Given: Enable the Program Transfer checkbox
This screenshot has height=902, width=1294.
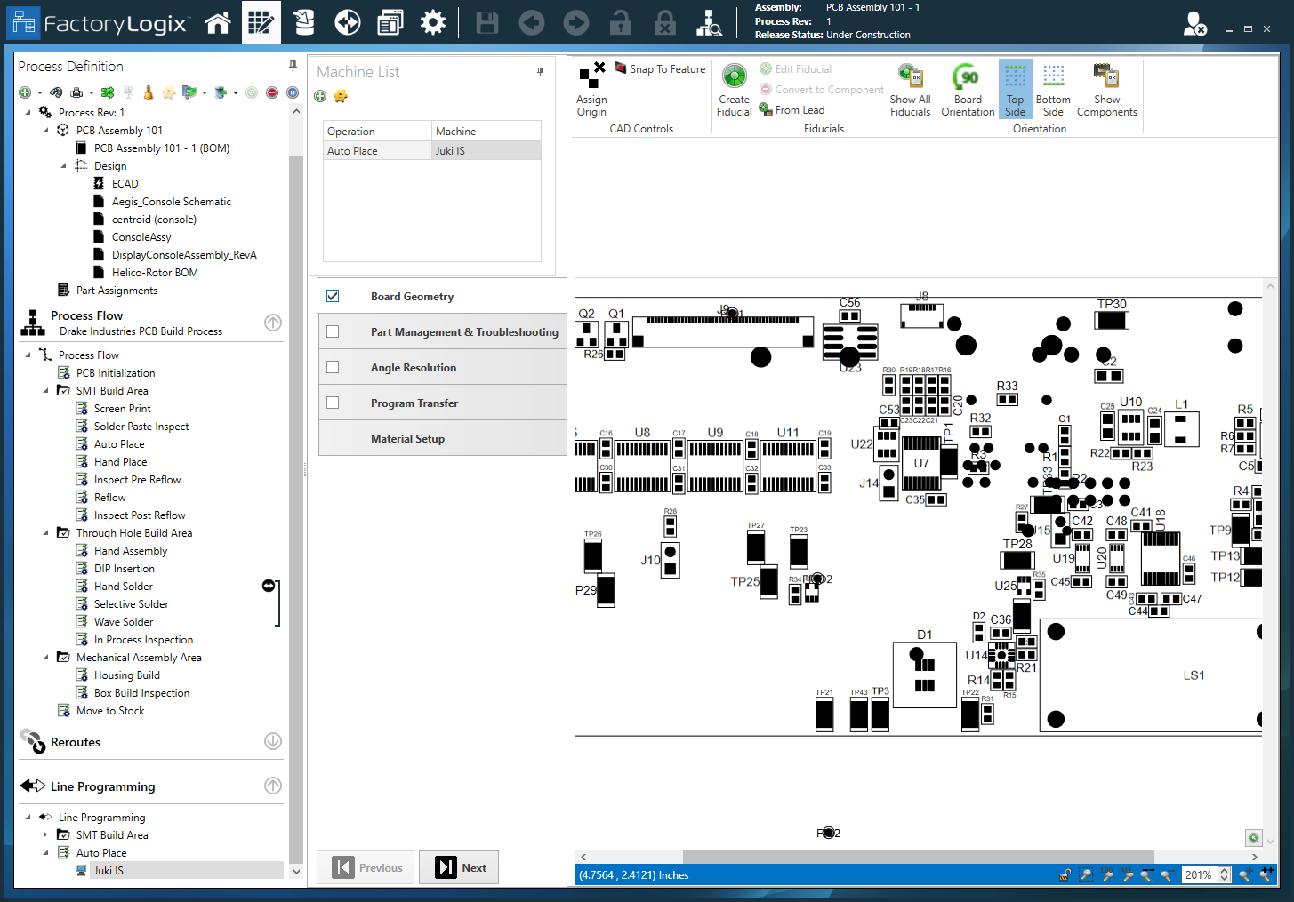Looking at the screenshot, I should (333, 403).
